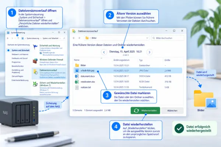The image size is (221, 147).
Task: Click Bilder in the Dateiversionsverlauf address path
Action: tap(94, 38)
